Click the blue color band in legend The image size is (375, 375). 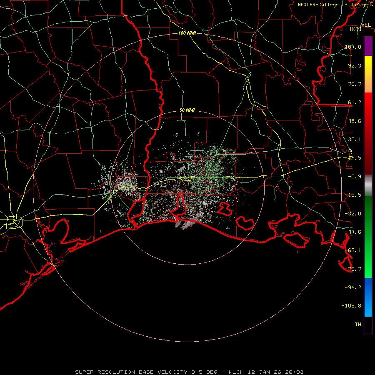click(x=368, y=297)
